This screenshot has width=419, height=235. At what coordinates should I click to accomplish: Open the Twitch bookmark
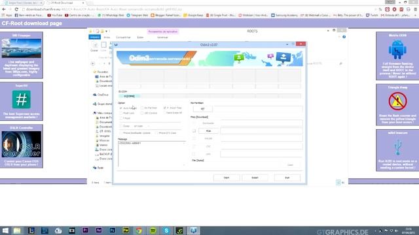click(x=372, y=15)
